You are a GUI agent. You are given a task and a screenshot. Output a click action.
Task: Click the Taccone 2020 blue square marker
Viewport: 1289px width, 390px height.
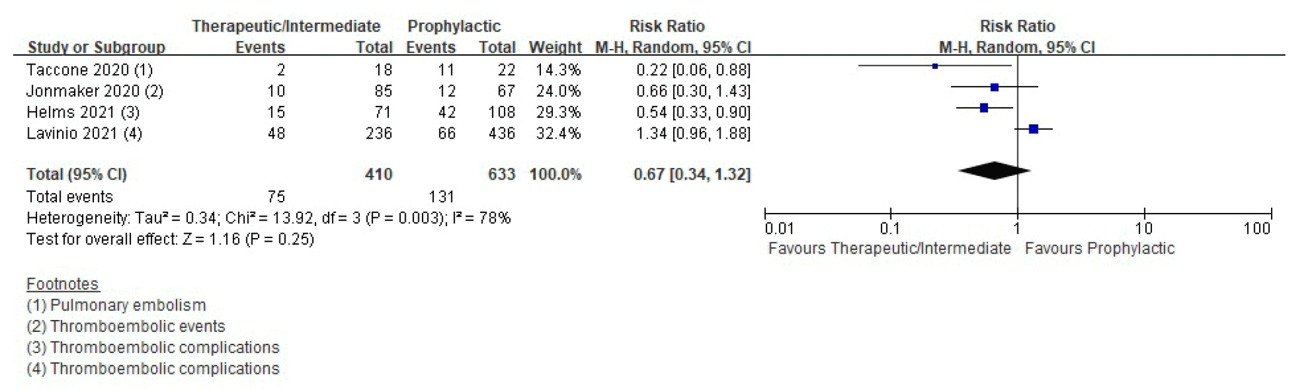(x=935, y=66)
